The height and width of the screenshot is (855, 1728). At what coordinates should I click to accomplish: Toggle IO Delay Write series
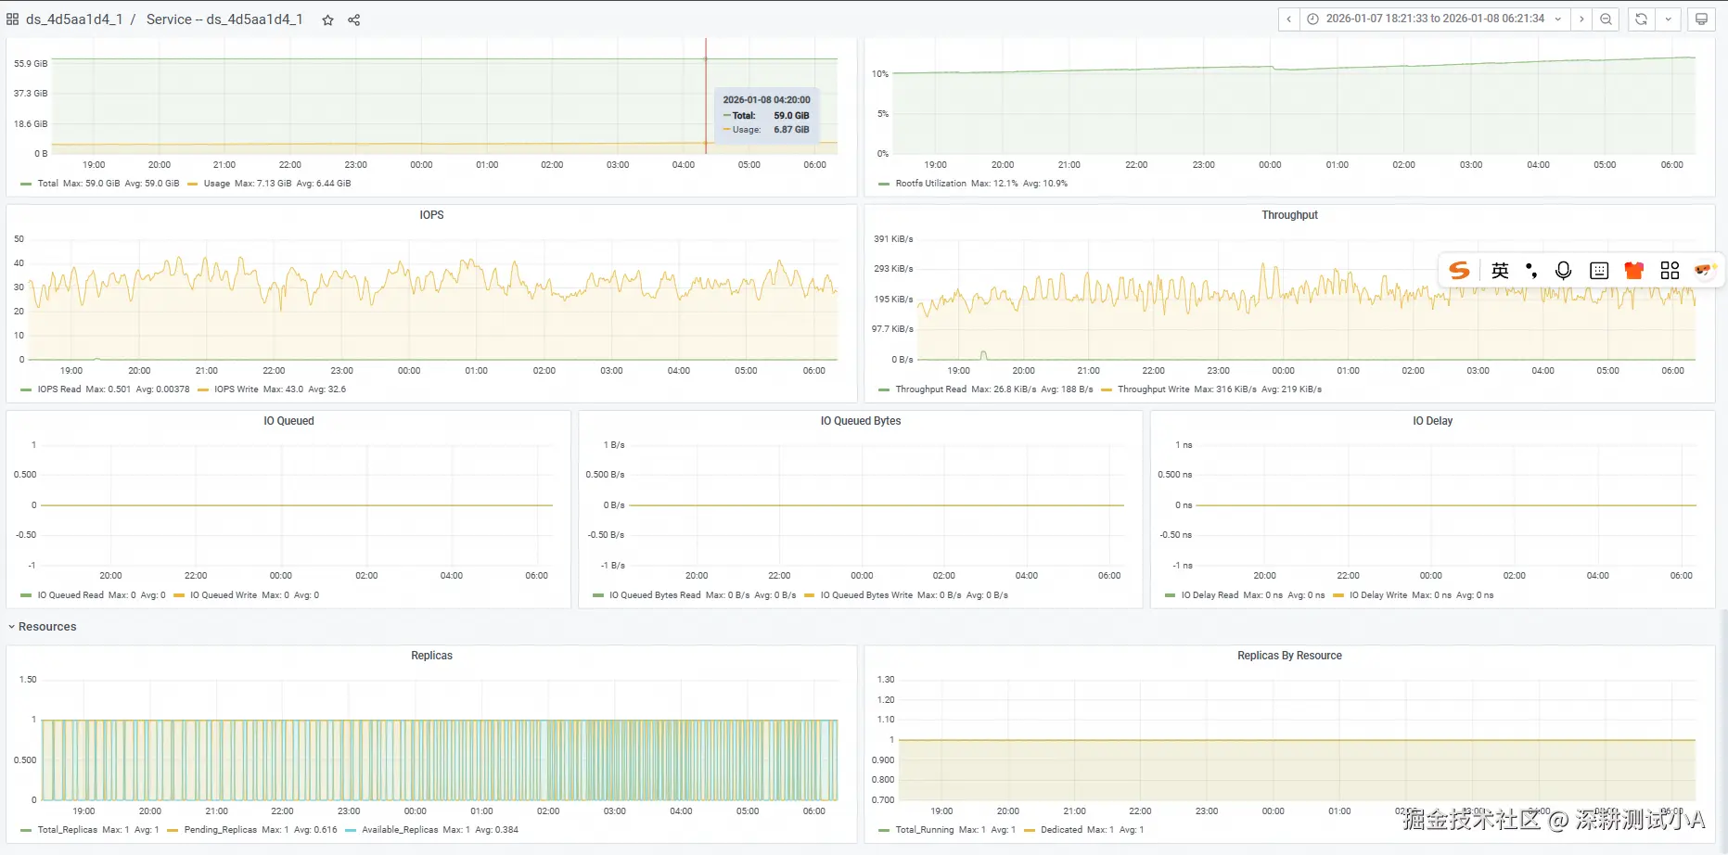[1378, 595]
